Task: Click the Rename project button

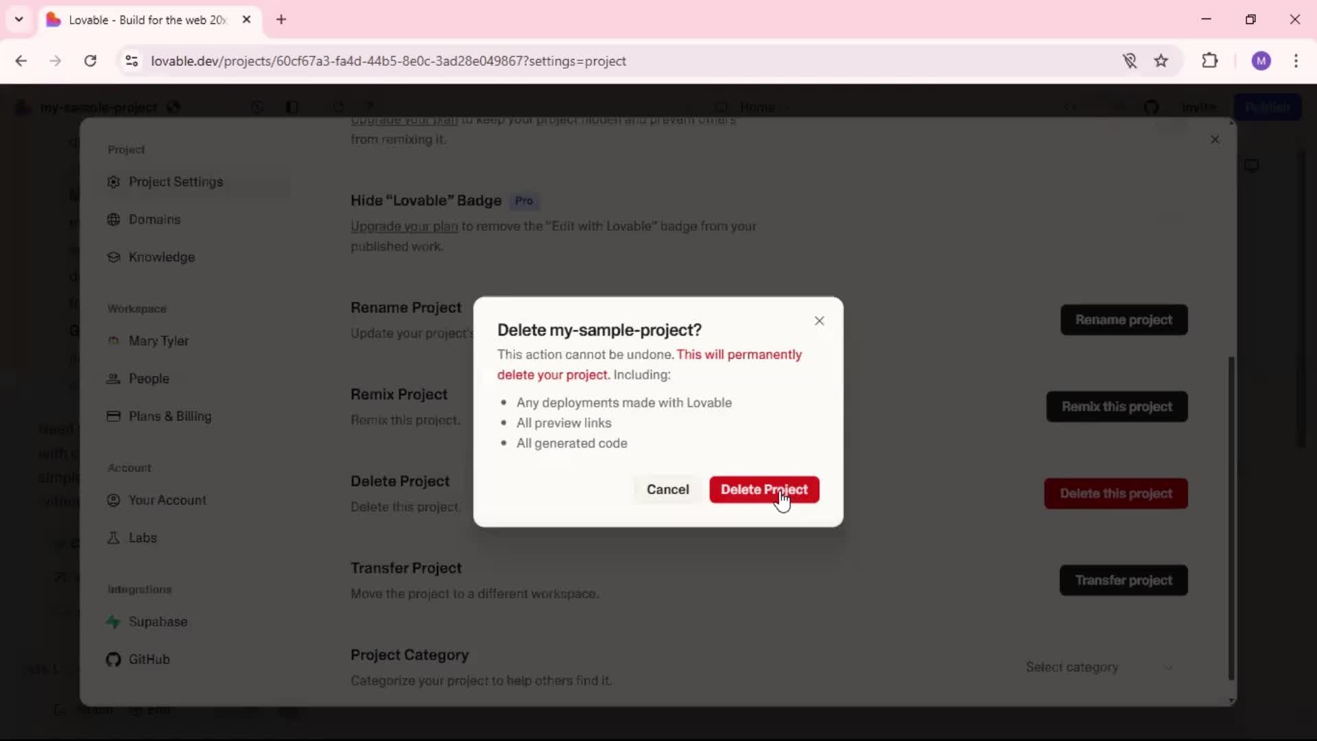Action: (x=1124, y=320)
